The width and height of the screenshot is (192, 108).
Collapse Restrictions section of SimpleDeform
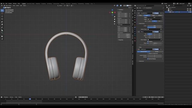tap(142, 23)
